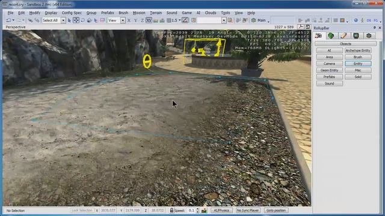Toggle Follow Terrain constraint icon
This screenshot has height=216, width=385.
click(x=155, y=20)
